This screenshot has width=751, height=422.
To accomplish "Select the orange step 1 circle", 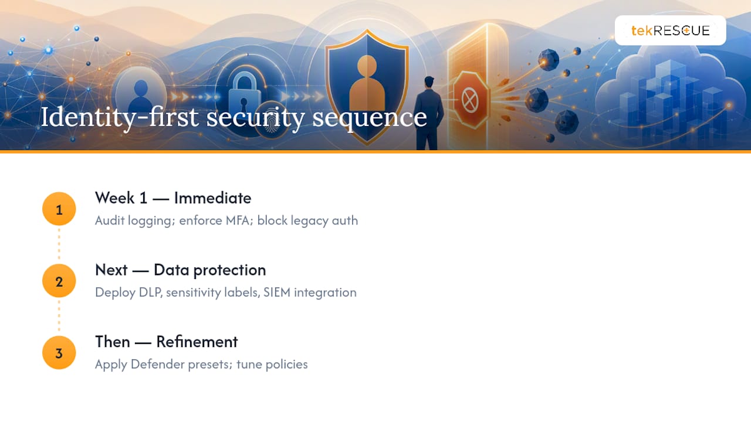I will tap(59, 209).
